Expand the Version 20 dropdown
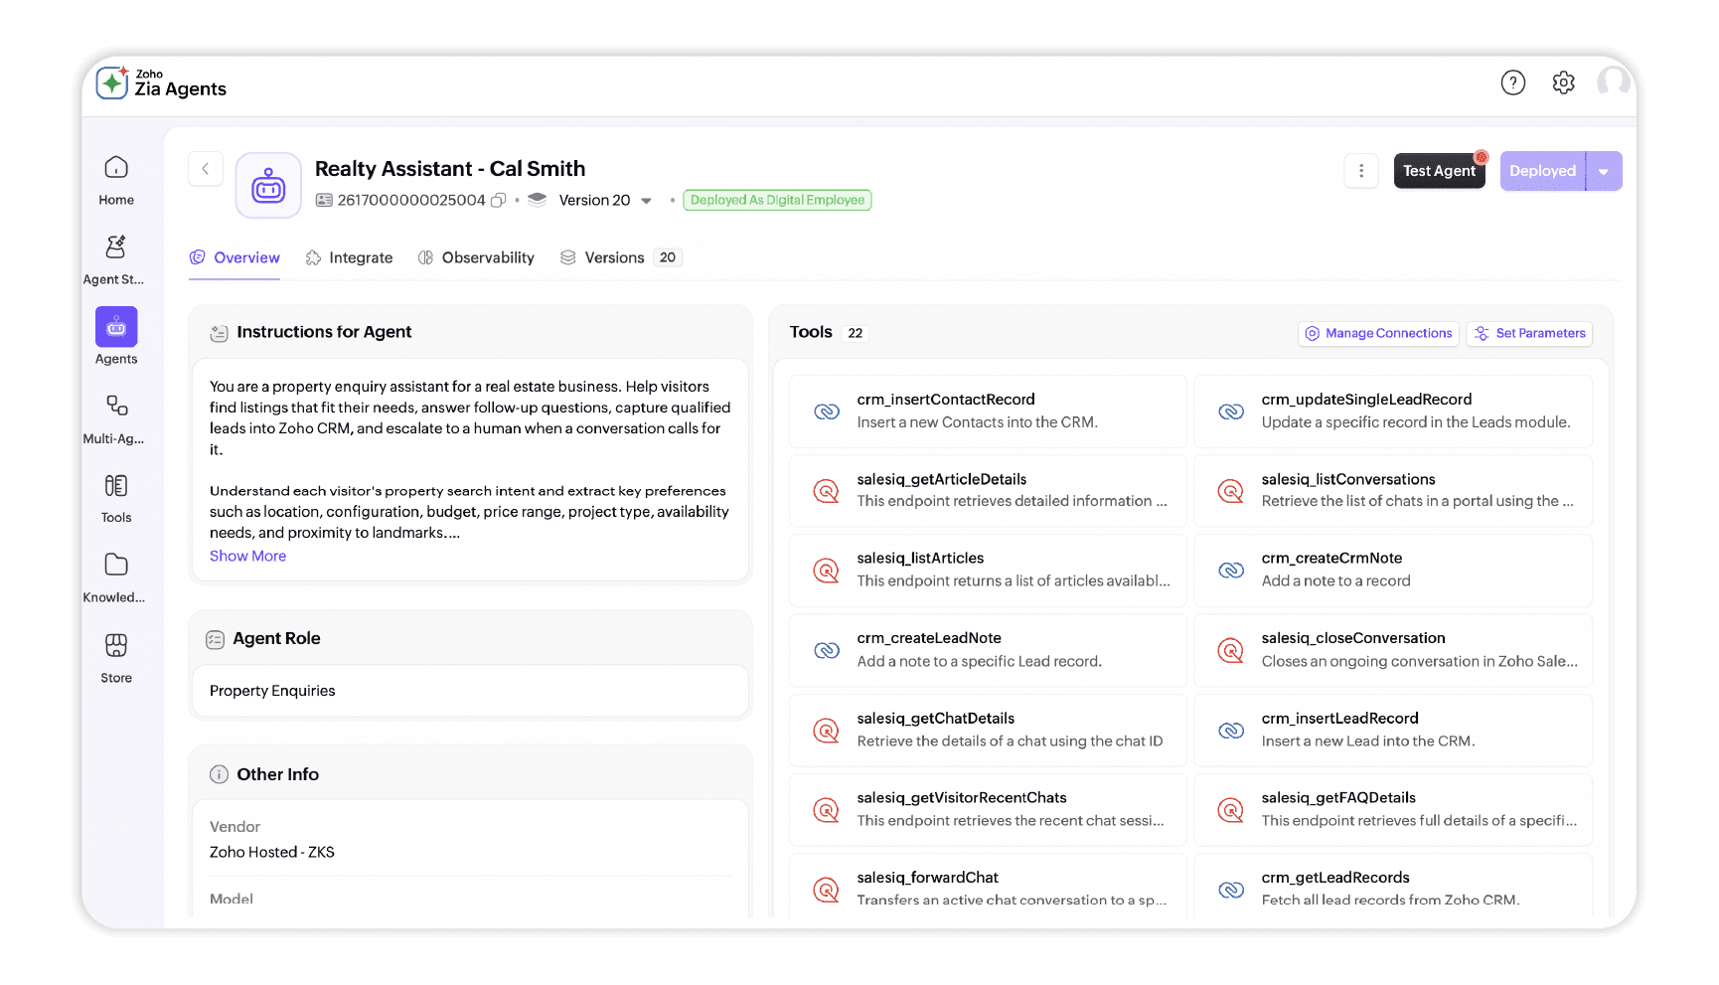Image resolution: width=1719 pixels, height=985 pixels. 646,201
